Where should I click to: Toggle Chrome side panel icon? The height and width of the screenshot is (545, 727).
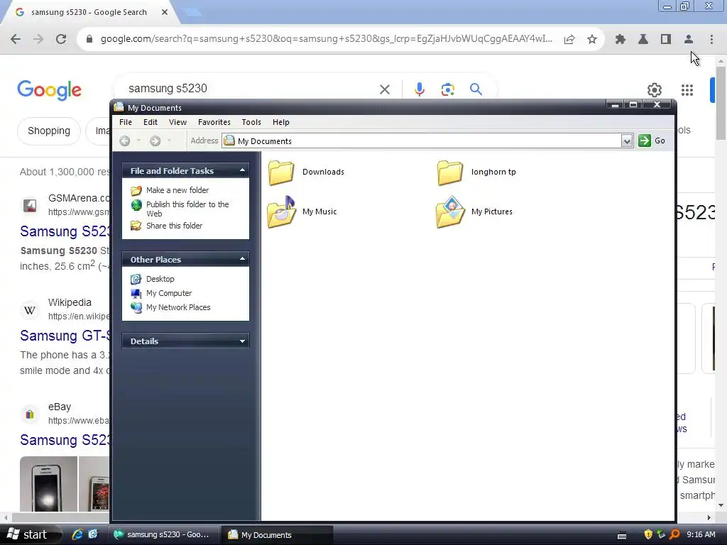[666, 40]
